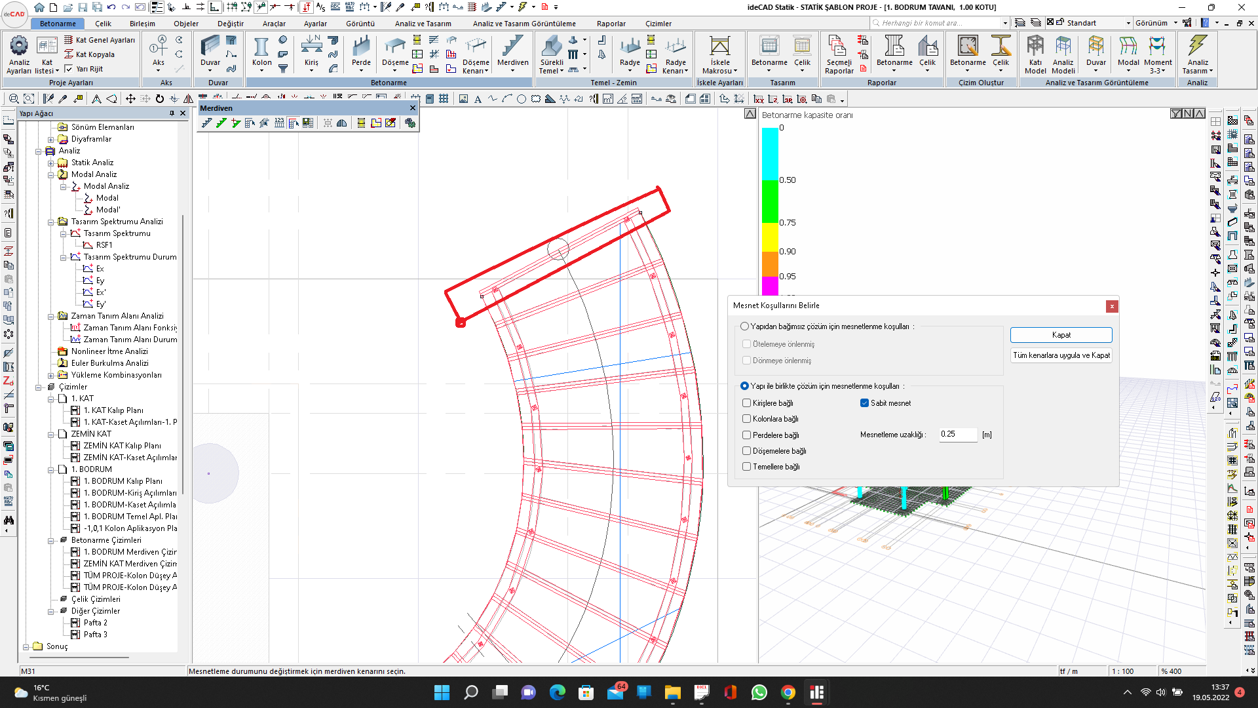Click the Kapat button
This screenshot has height=708, width=1258.
(x=1061, y=335)
